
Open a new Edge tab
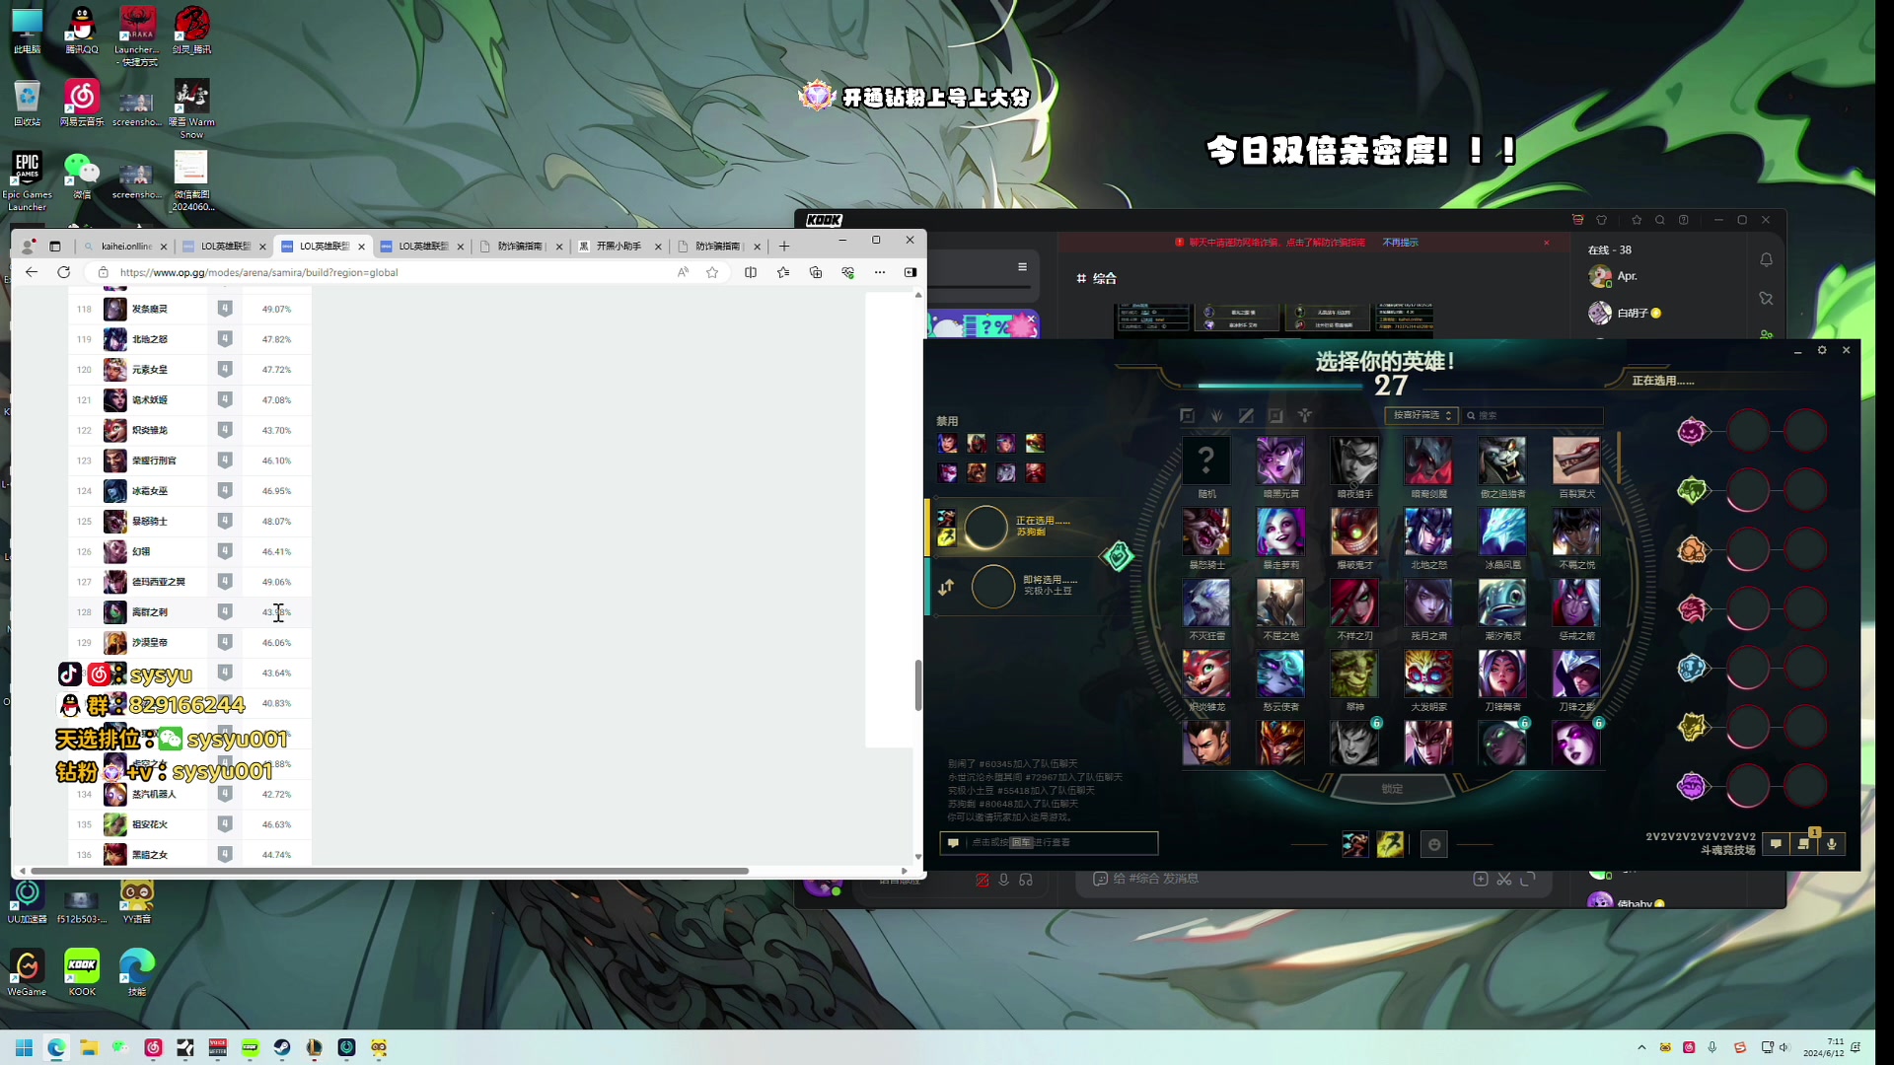click(784, 247)
